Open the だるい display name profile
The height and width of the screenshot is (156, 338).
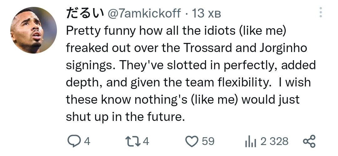(85, 13)
